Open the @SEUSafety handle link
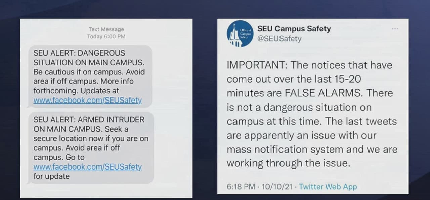The image size is (430, 200). [x=279, y=39]
